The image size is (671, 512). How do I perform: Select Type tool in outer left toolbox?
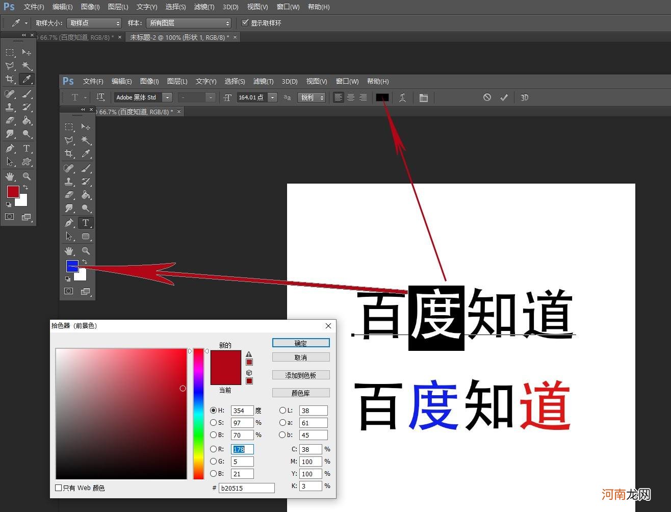pyautogui.click(x=27, y=148)
